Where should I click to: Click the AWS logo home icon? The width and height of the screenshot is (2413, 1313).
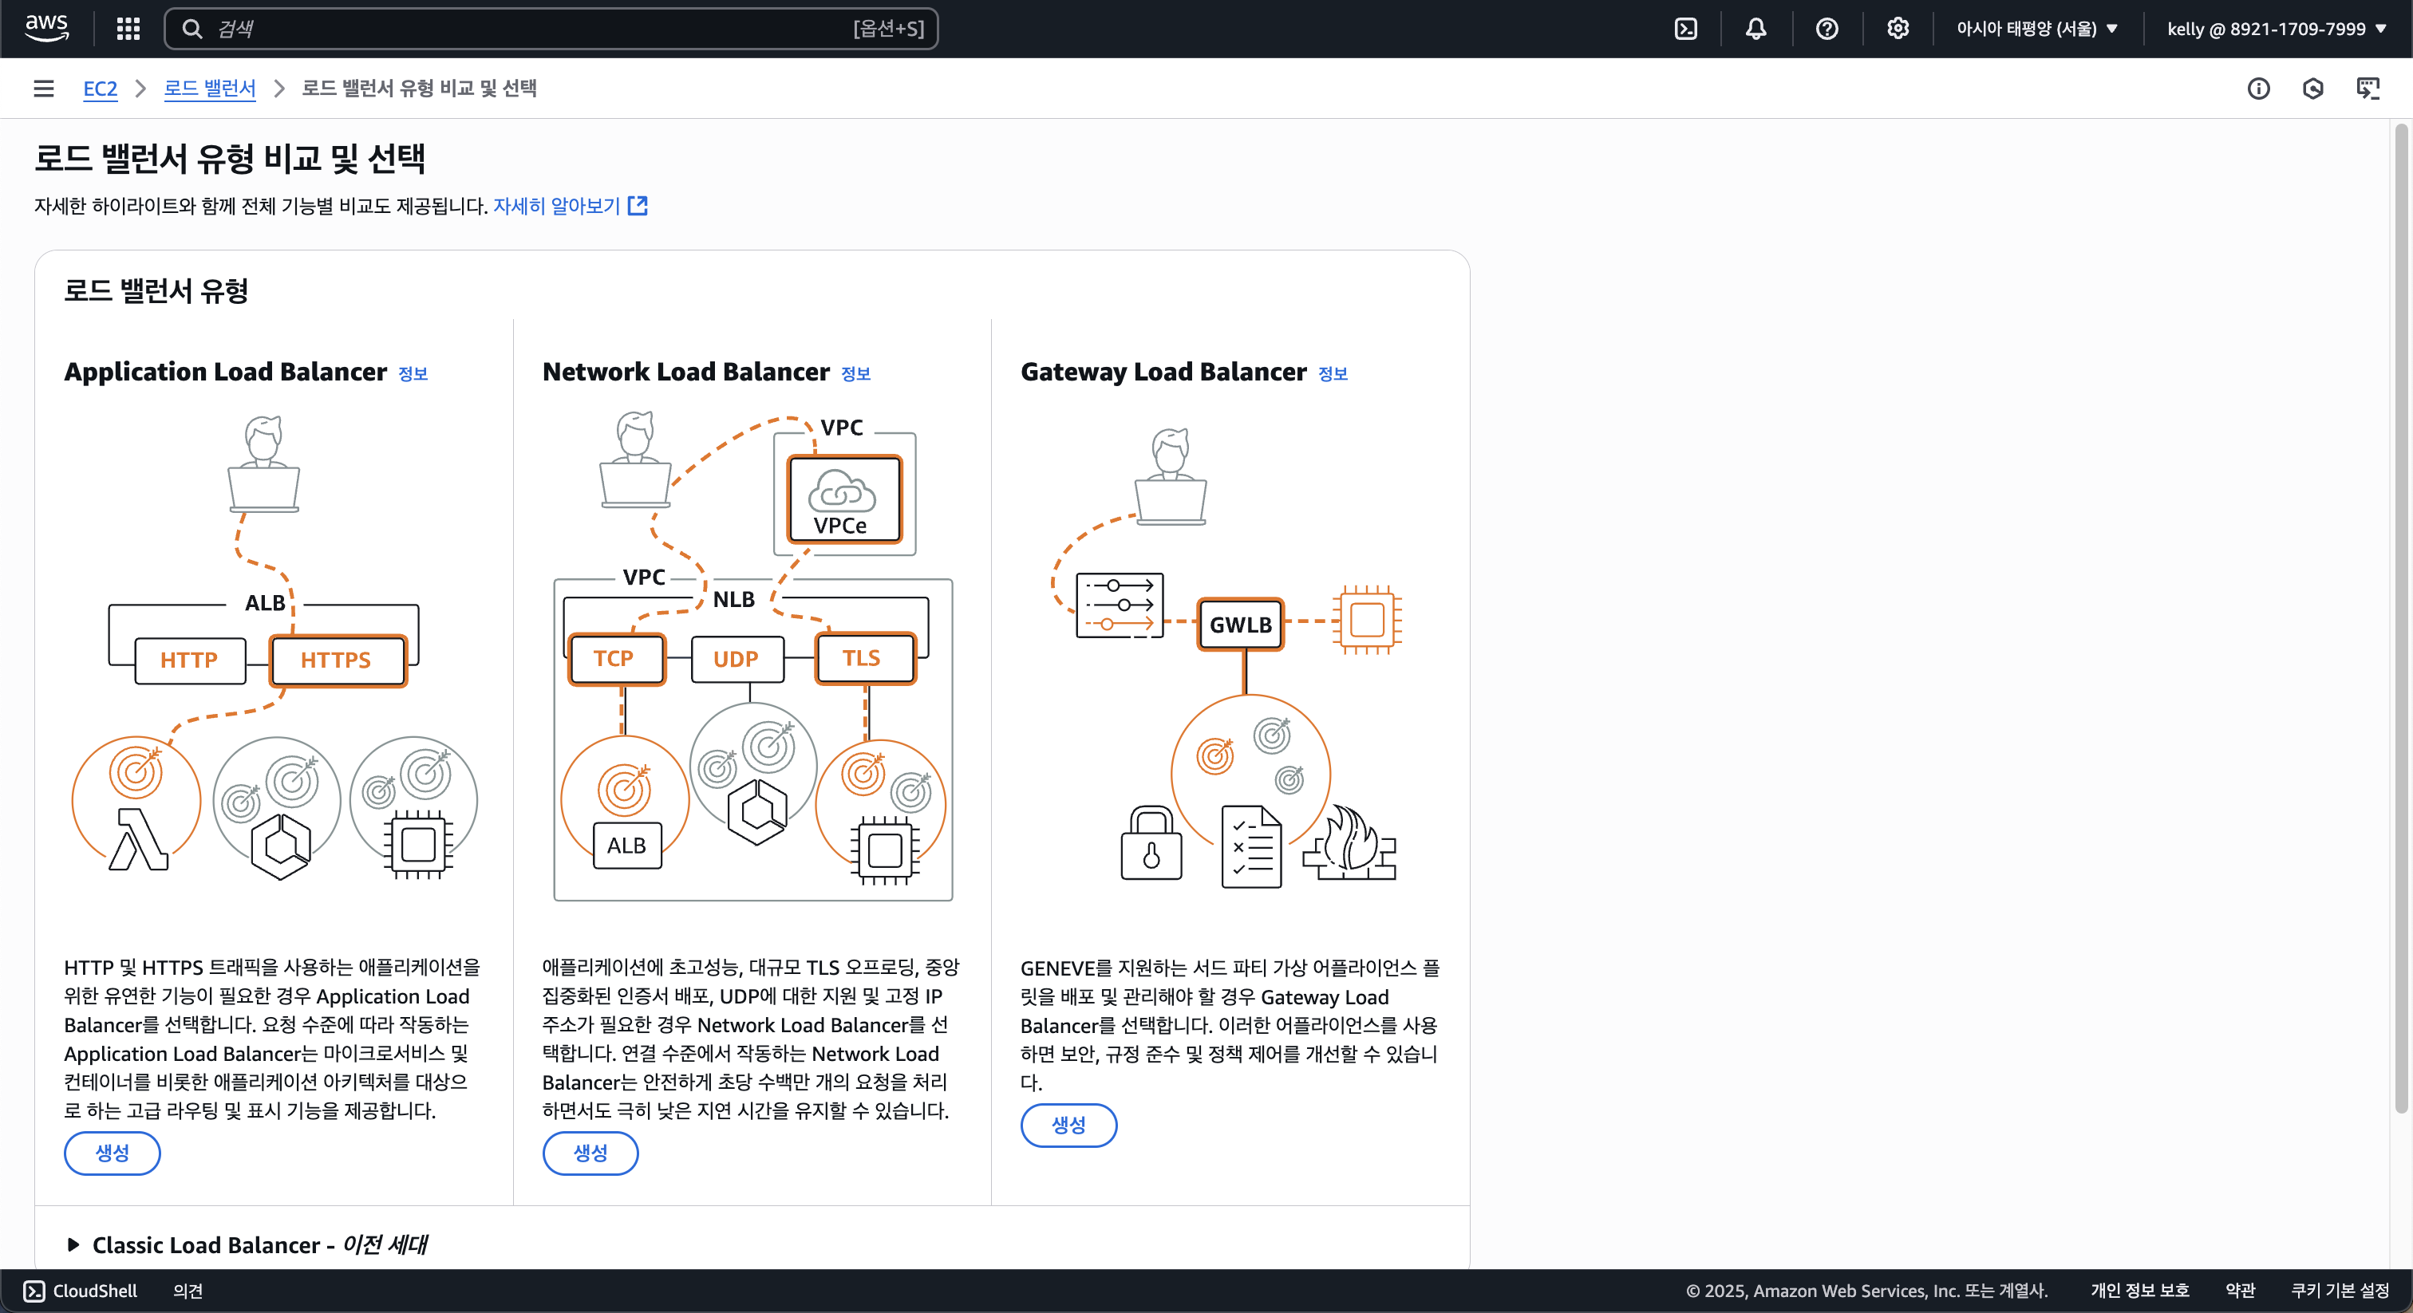(x=47, y=28)
